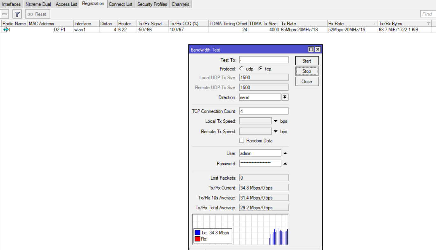Switch to the Security Profiles tab
This screenshot has height=250, width=436.
click(152, 4)
